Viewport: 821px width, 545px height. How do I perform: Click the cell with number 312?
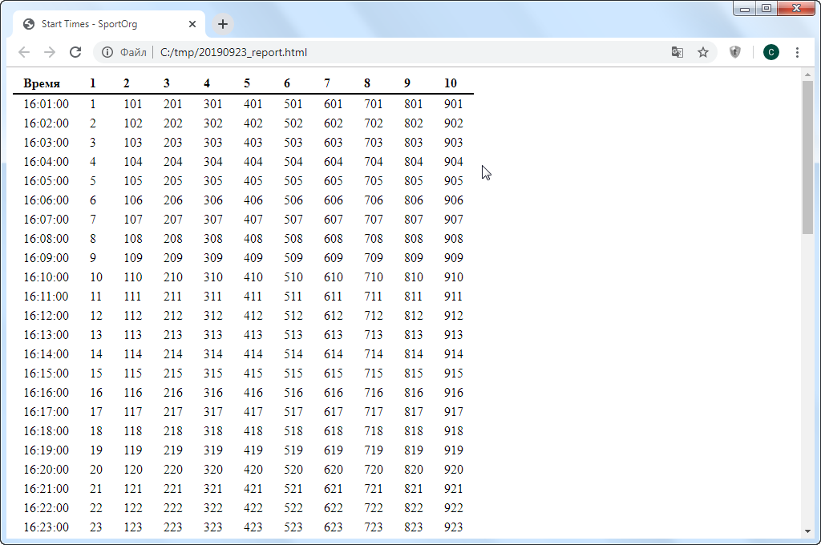pos(213,316)
